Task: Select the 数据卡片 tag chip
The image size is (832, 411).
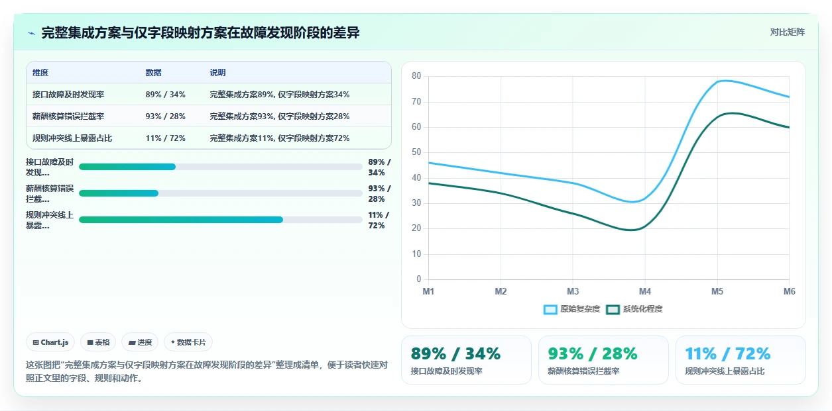Action: point(188,342)
